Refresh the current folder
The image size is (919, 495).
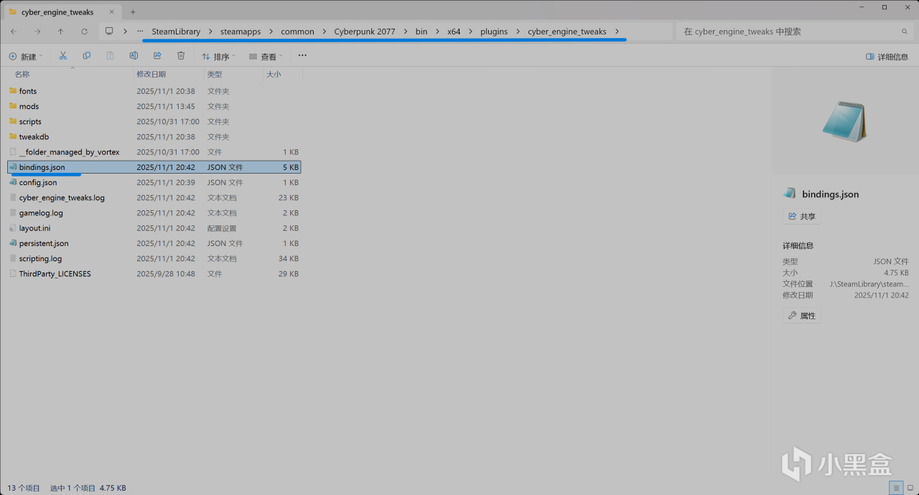click(x=84, y=32)
